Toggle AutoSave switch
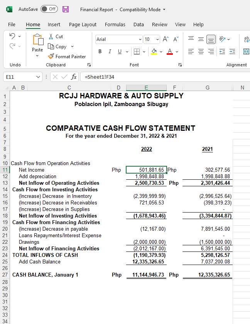This screenshot has height=324, width=250. pos(49,9)
